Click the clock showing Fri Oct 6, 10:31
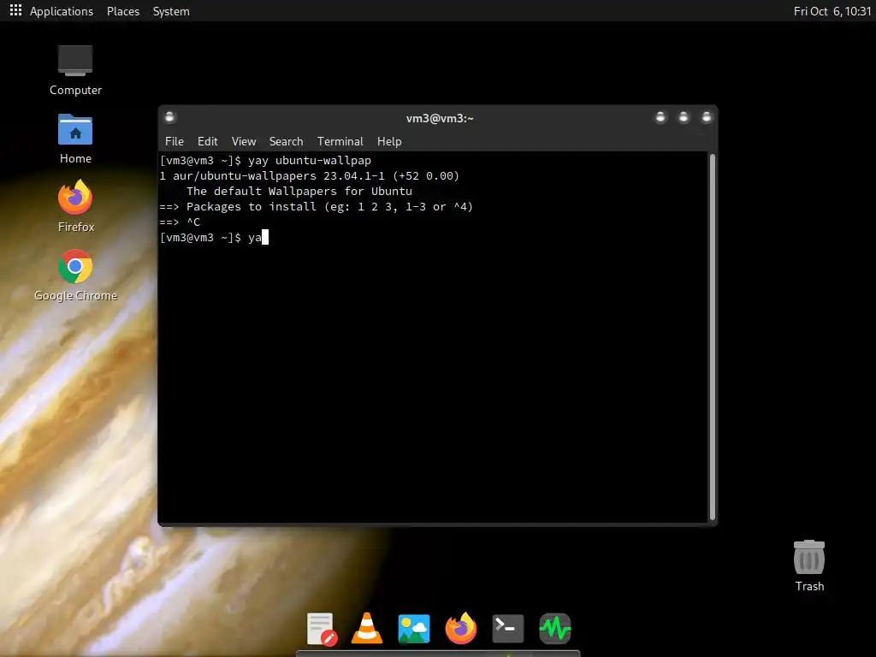The height and width of the screenshot is (657, 876). [x=832, y=11]
